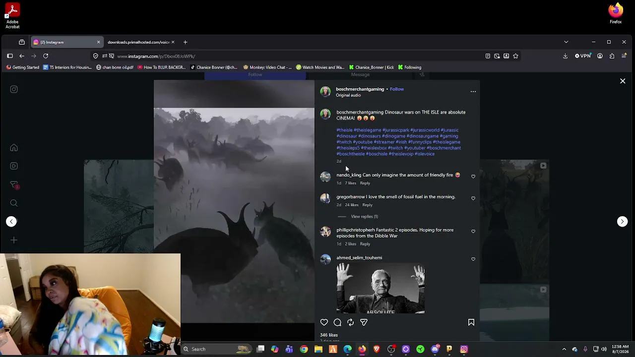
Task: Open Reels in the Instagram sidebar
Action: coord(14,166)
